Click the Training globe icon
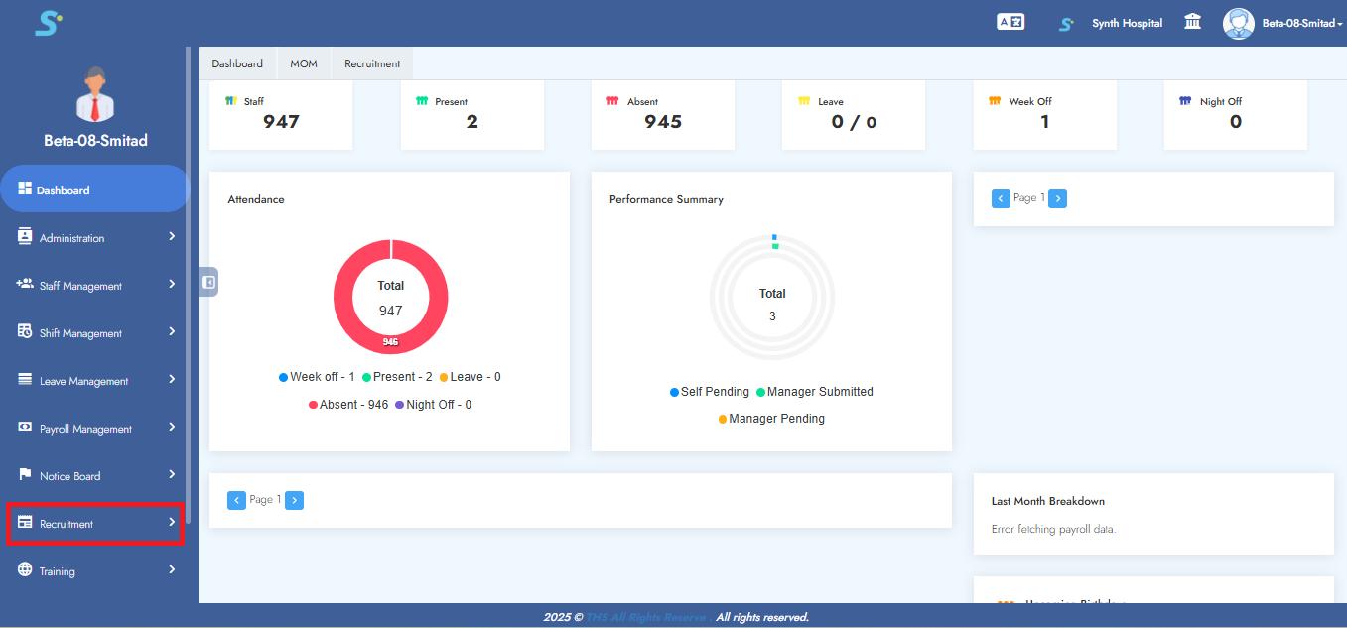This screenshot has height=628, width=1347. coord(25,570)
